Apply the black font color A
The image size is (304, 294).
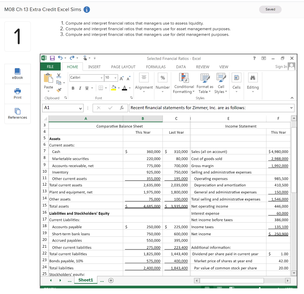click(125, 88)
